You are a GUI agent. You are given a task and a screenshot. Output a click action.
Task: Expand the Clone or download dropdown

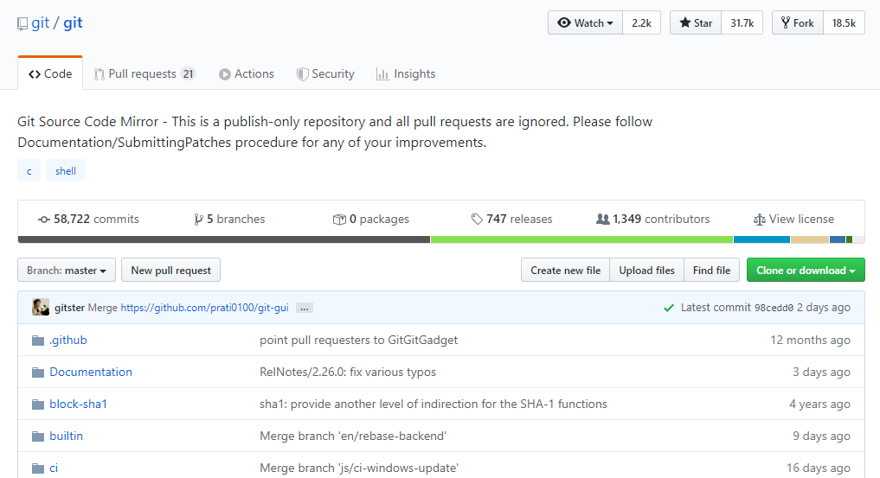806,270
